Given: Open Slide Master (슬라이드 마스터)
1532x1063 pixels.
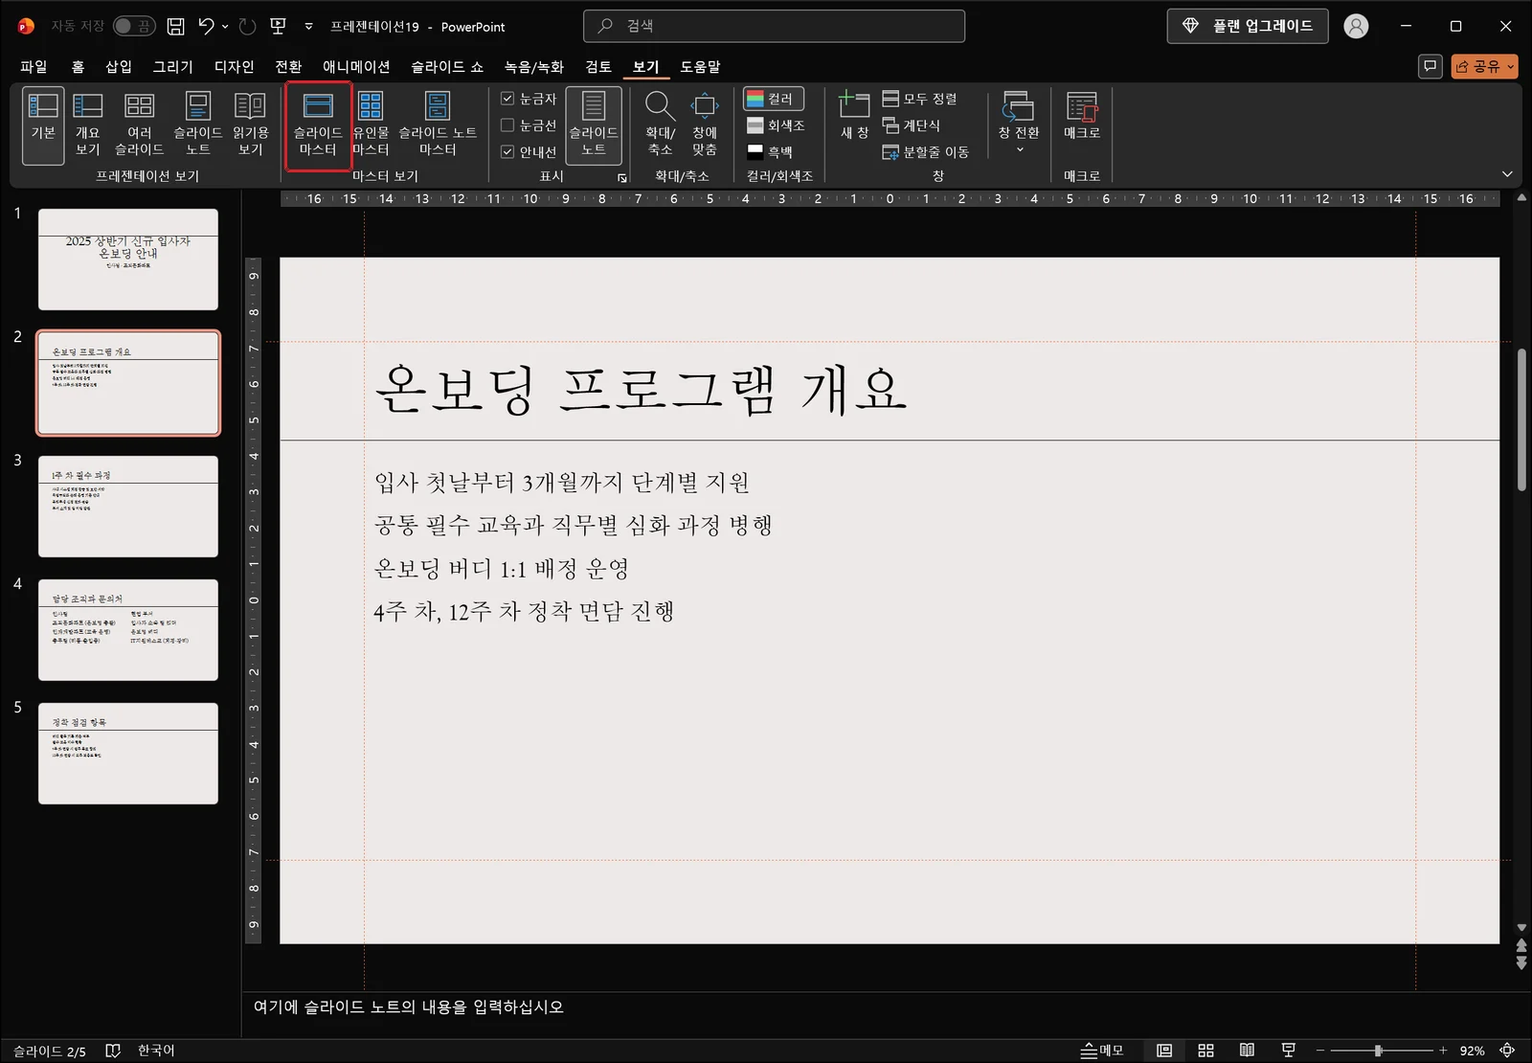Looking at the screenshot, I should pyautogui.click(x=318, y=125).
